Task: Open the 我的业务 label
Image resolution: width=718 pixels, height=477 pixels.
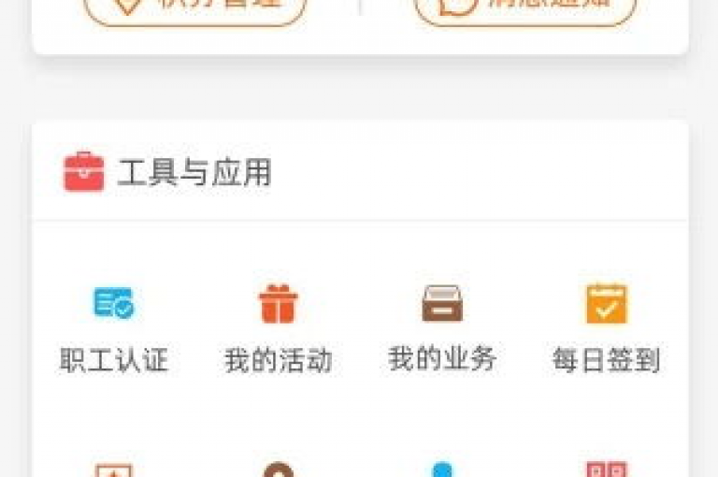Action: coord(442,358)
